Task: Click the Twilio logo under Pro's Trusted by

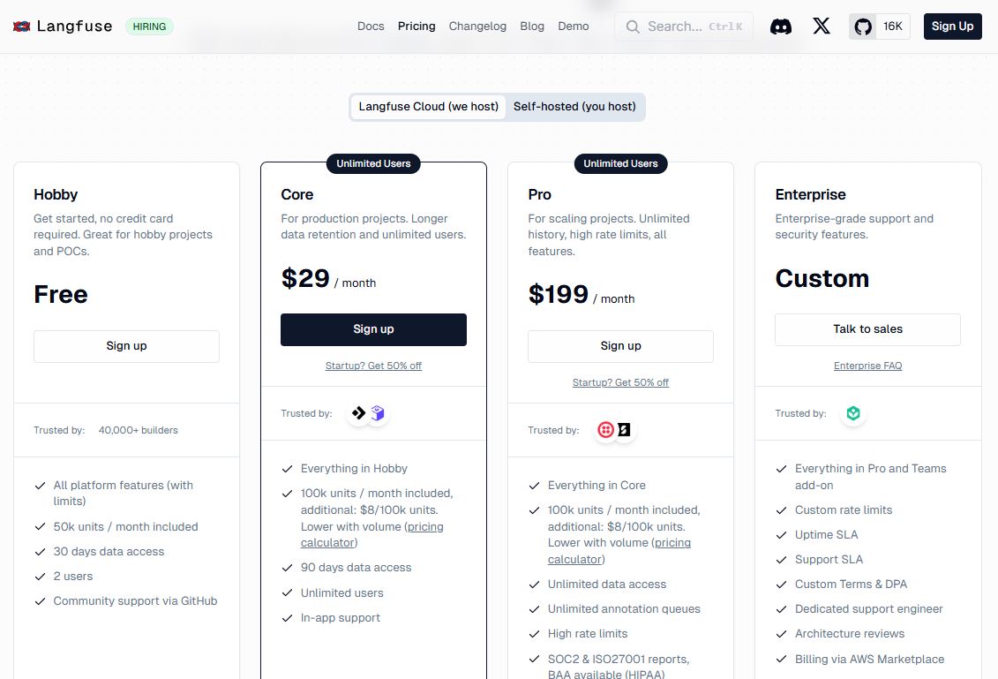Action: [606, 430]
